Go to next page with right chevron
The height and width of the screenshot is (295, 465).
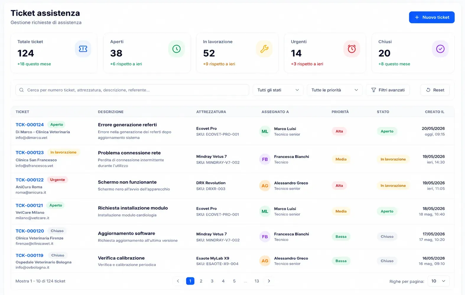coord(269,281)
